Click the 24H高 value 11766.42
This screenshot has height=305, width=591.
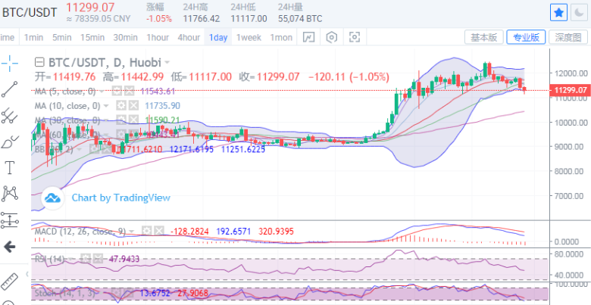(x=202, y=18)
